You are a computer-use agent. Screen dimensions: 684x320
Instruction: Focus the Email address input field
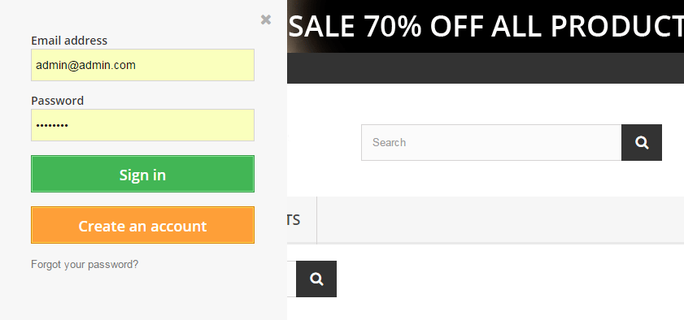pyautogui.click(x=142, y=65)
